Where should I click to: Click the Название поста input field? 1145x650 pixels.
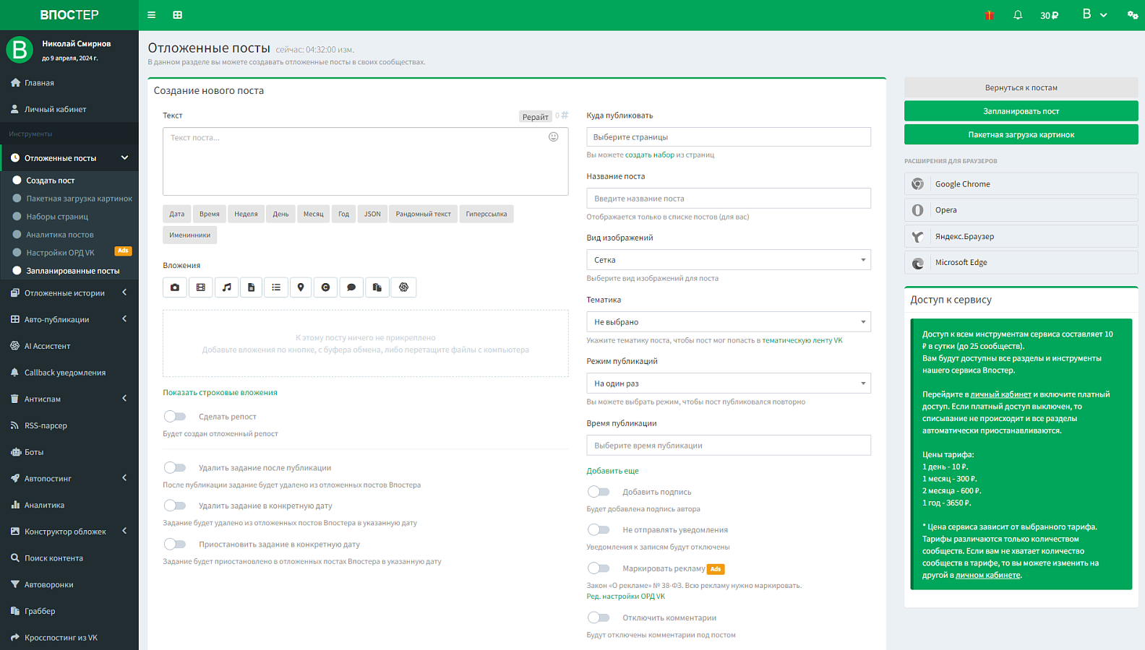coord(729,199)
